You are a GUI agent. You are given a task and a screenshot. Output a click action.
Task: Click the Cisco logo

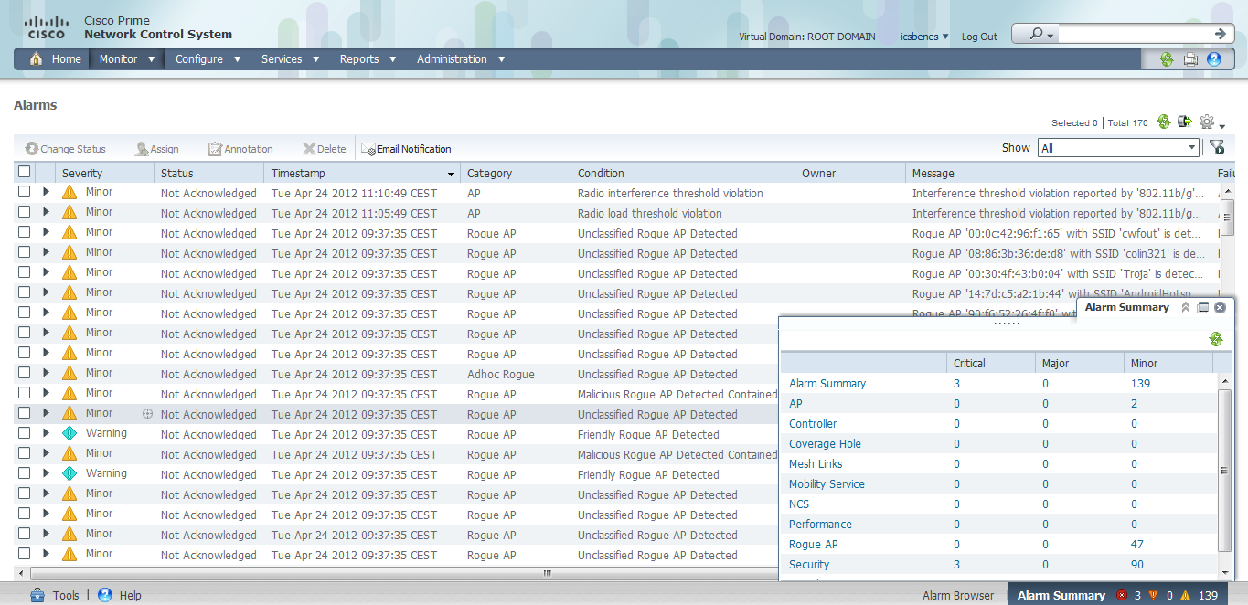tap(46, 27)
